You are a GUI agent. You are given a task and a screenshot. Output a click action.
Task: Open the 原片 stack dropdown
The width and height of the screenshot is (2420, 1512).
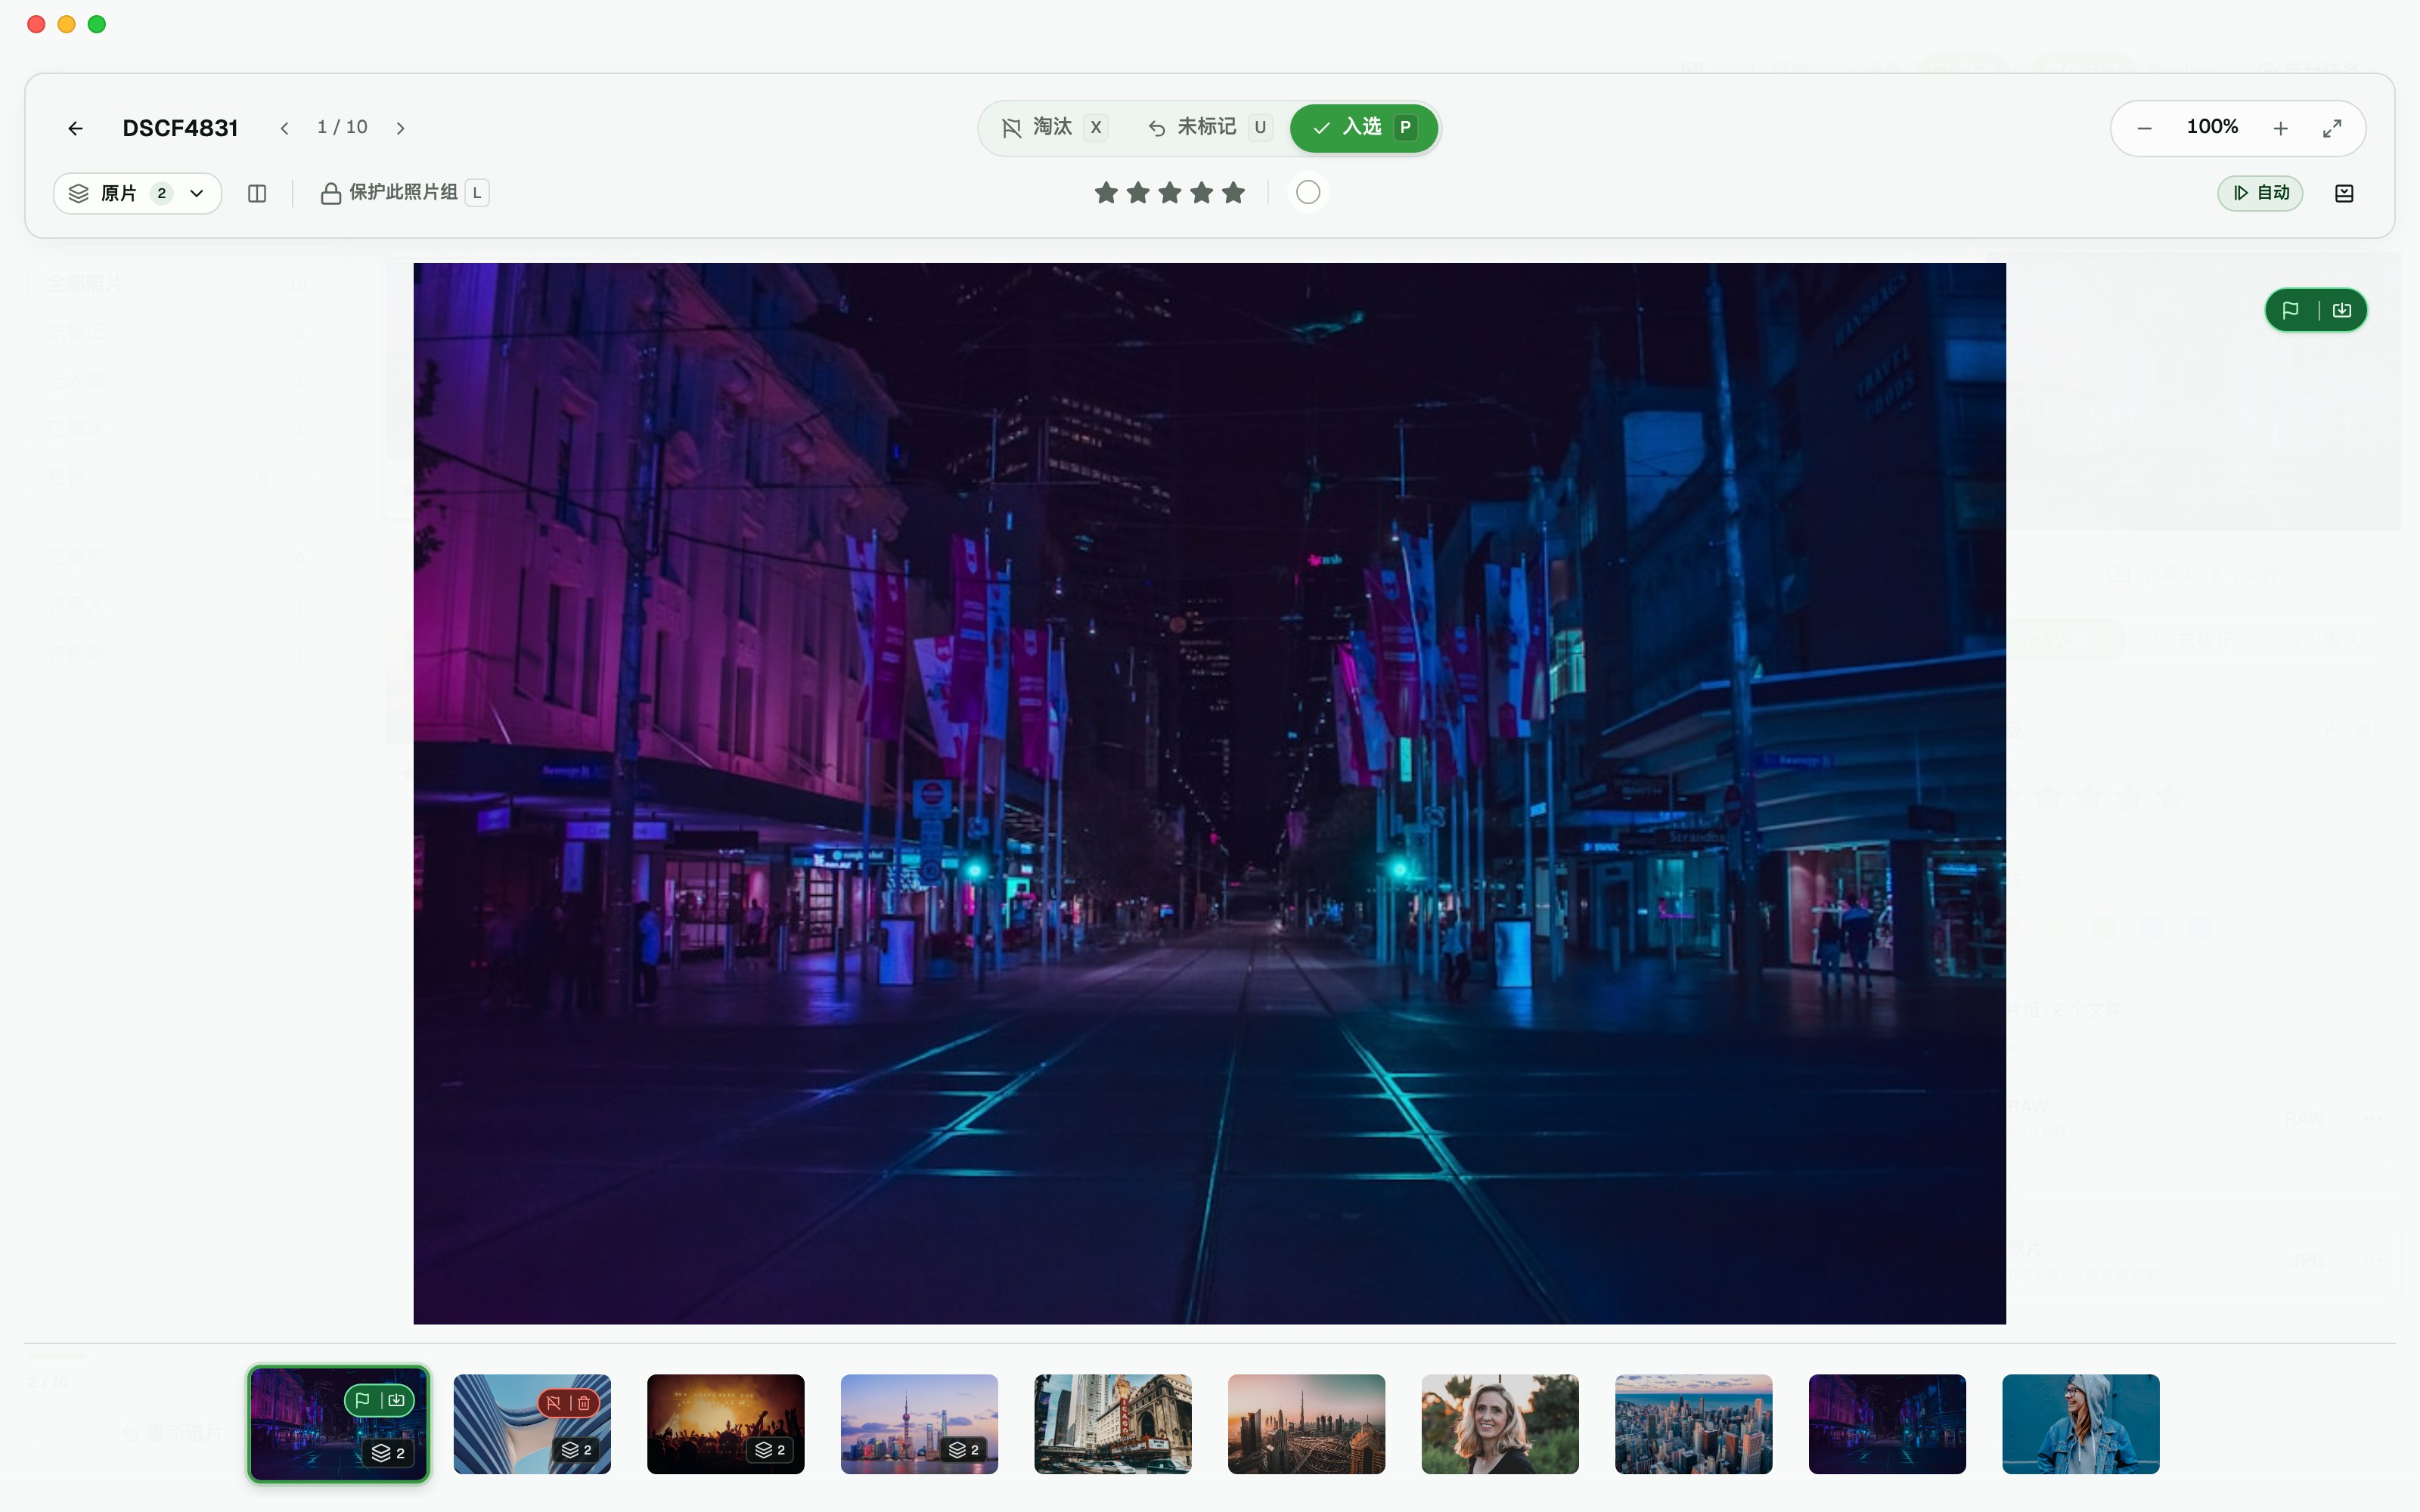pos(137,193)
